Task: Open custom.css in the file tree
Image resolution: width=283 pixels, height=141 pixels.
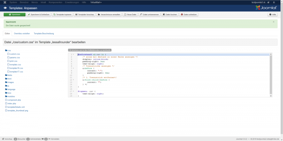Action: pyautogui.click(x=14, y=54)
